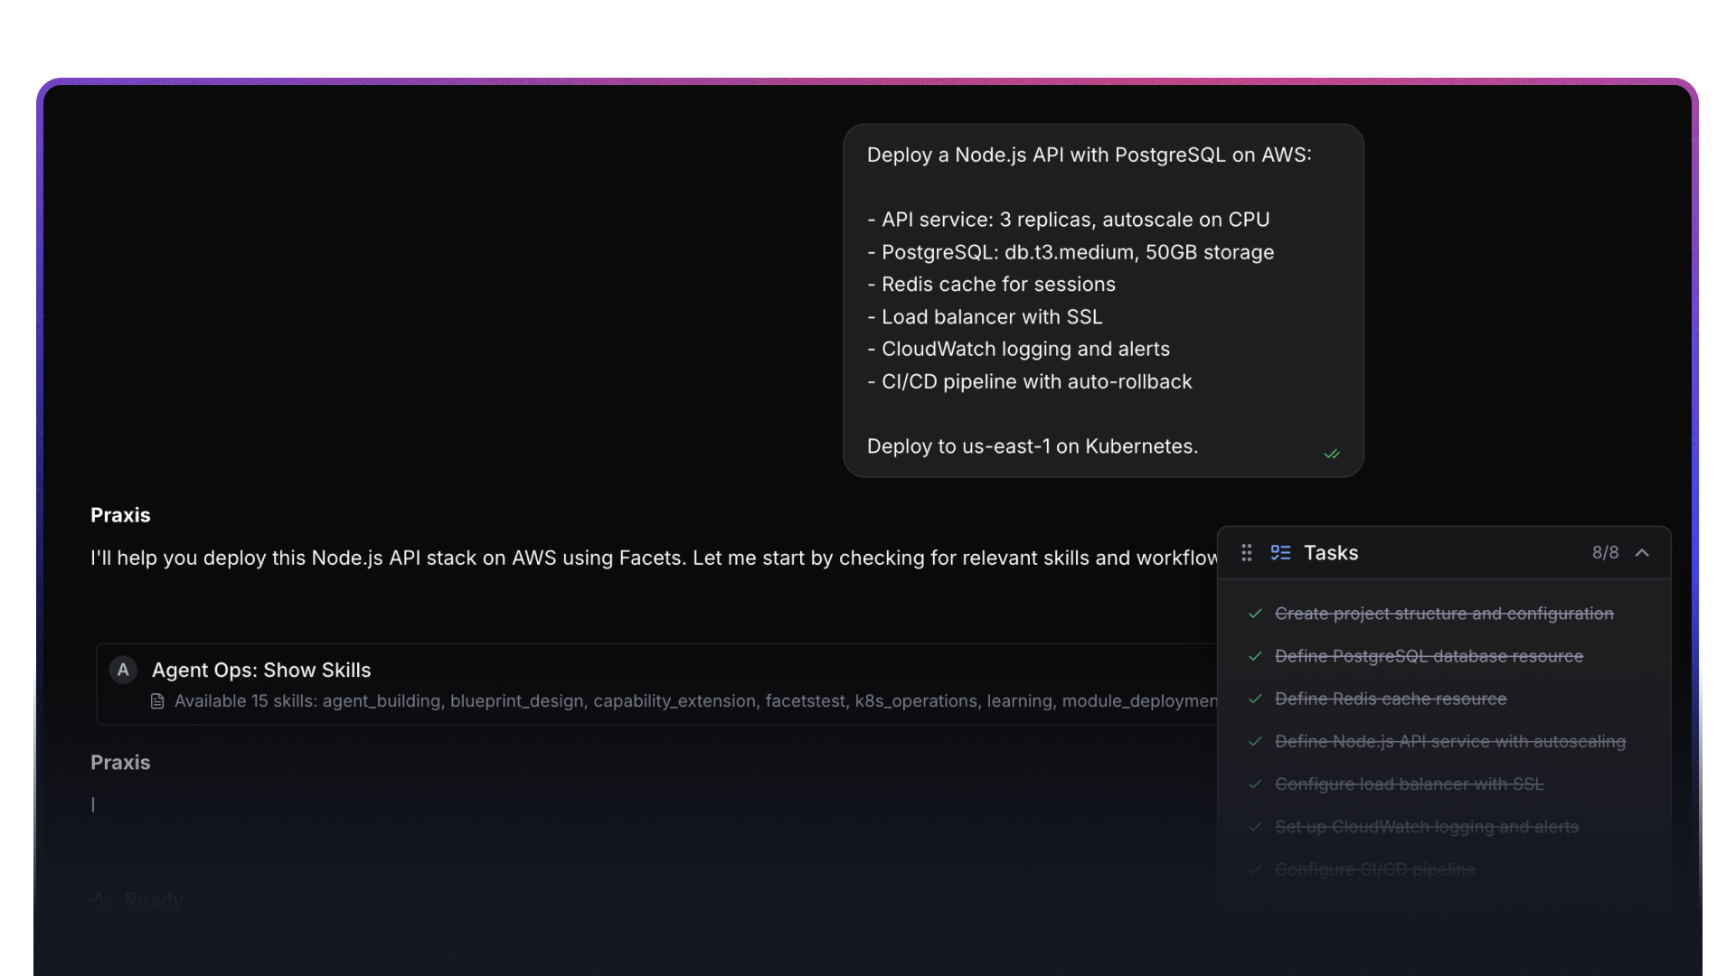Click the checkmark beside "Configure CI/CD pipeline"
The image size is (1736, 976).
pos(1255,869)
